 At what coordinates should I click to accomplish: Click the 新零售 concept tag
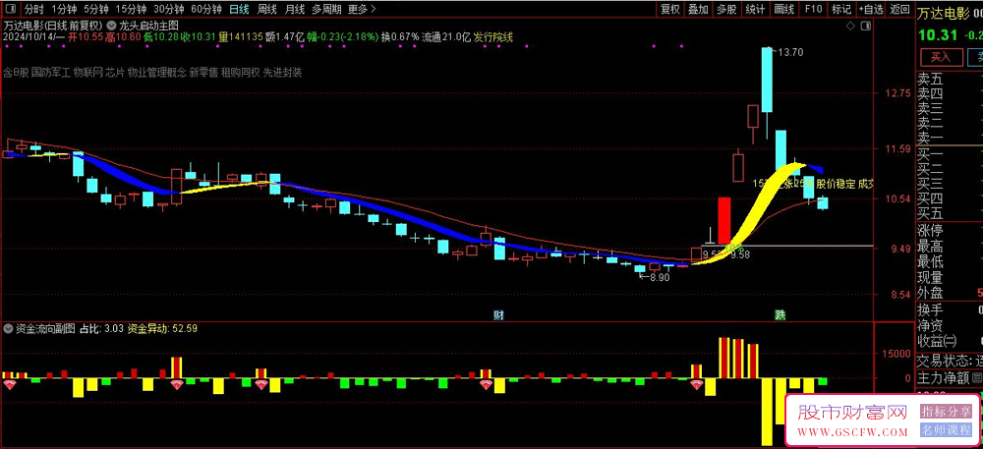tap(203, 72)
